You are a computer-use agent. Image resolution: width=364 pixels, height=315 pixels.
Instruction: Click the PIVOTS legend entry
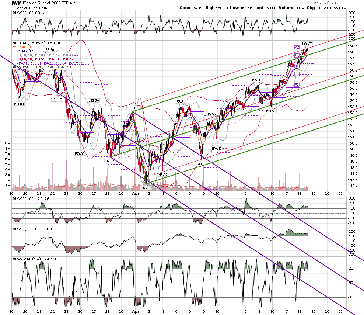(54, 63)
